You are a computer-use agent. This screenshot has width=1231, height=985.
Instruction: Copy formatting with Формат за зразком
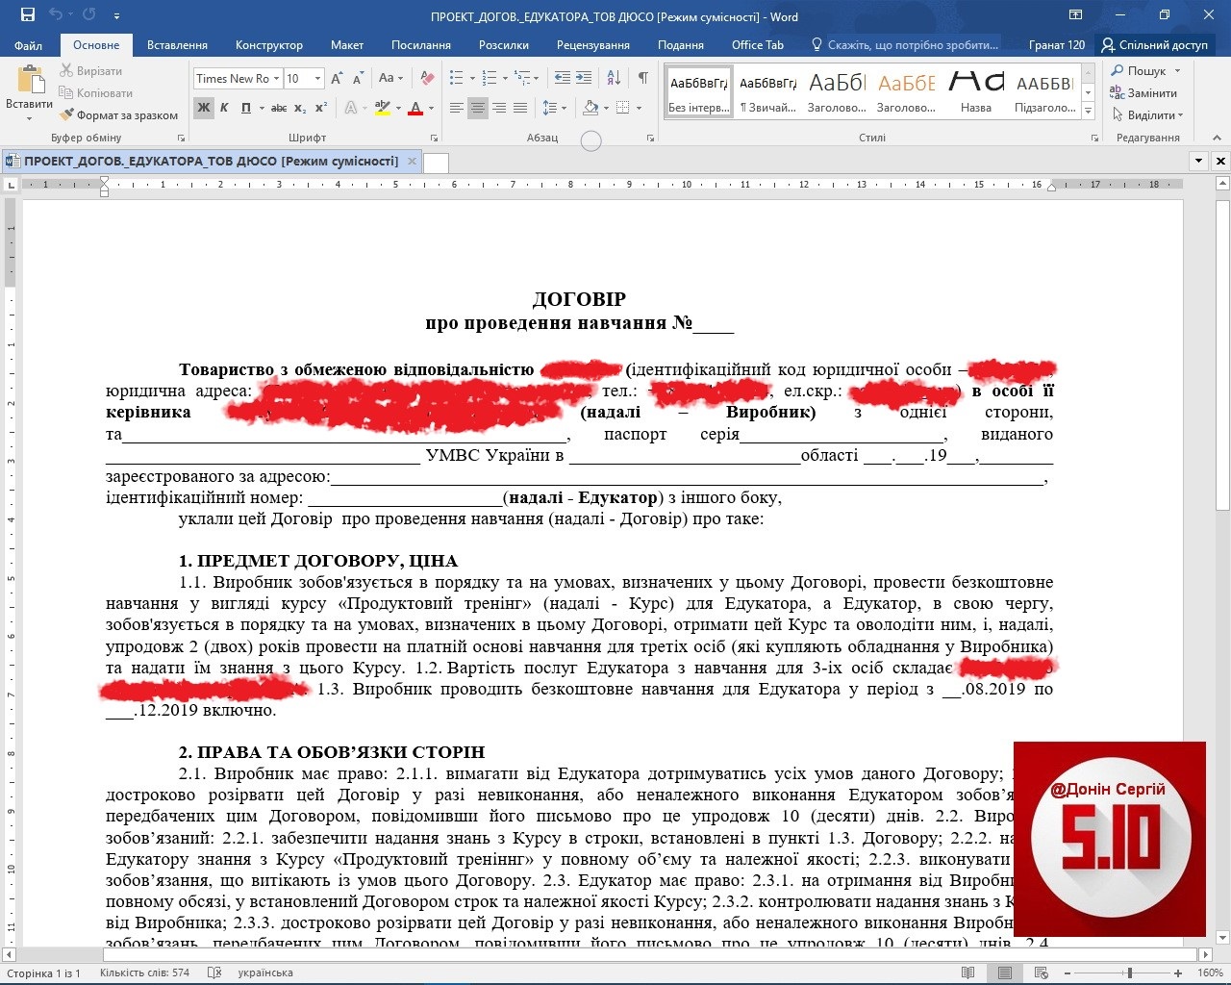coord(119,115)
